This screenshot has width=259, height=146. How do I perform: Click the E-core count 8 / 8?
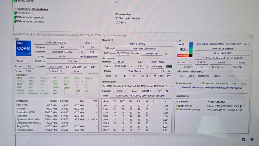pos(28,71)
